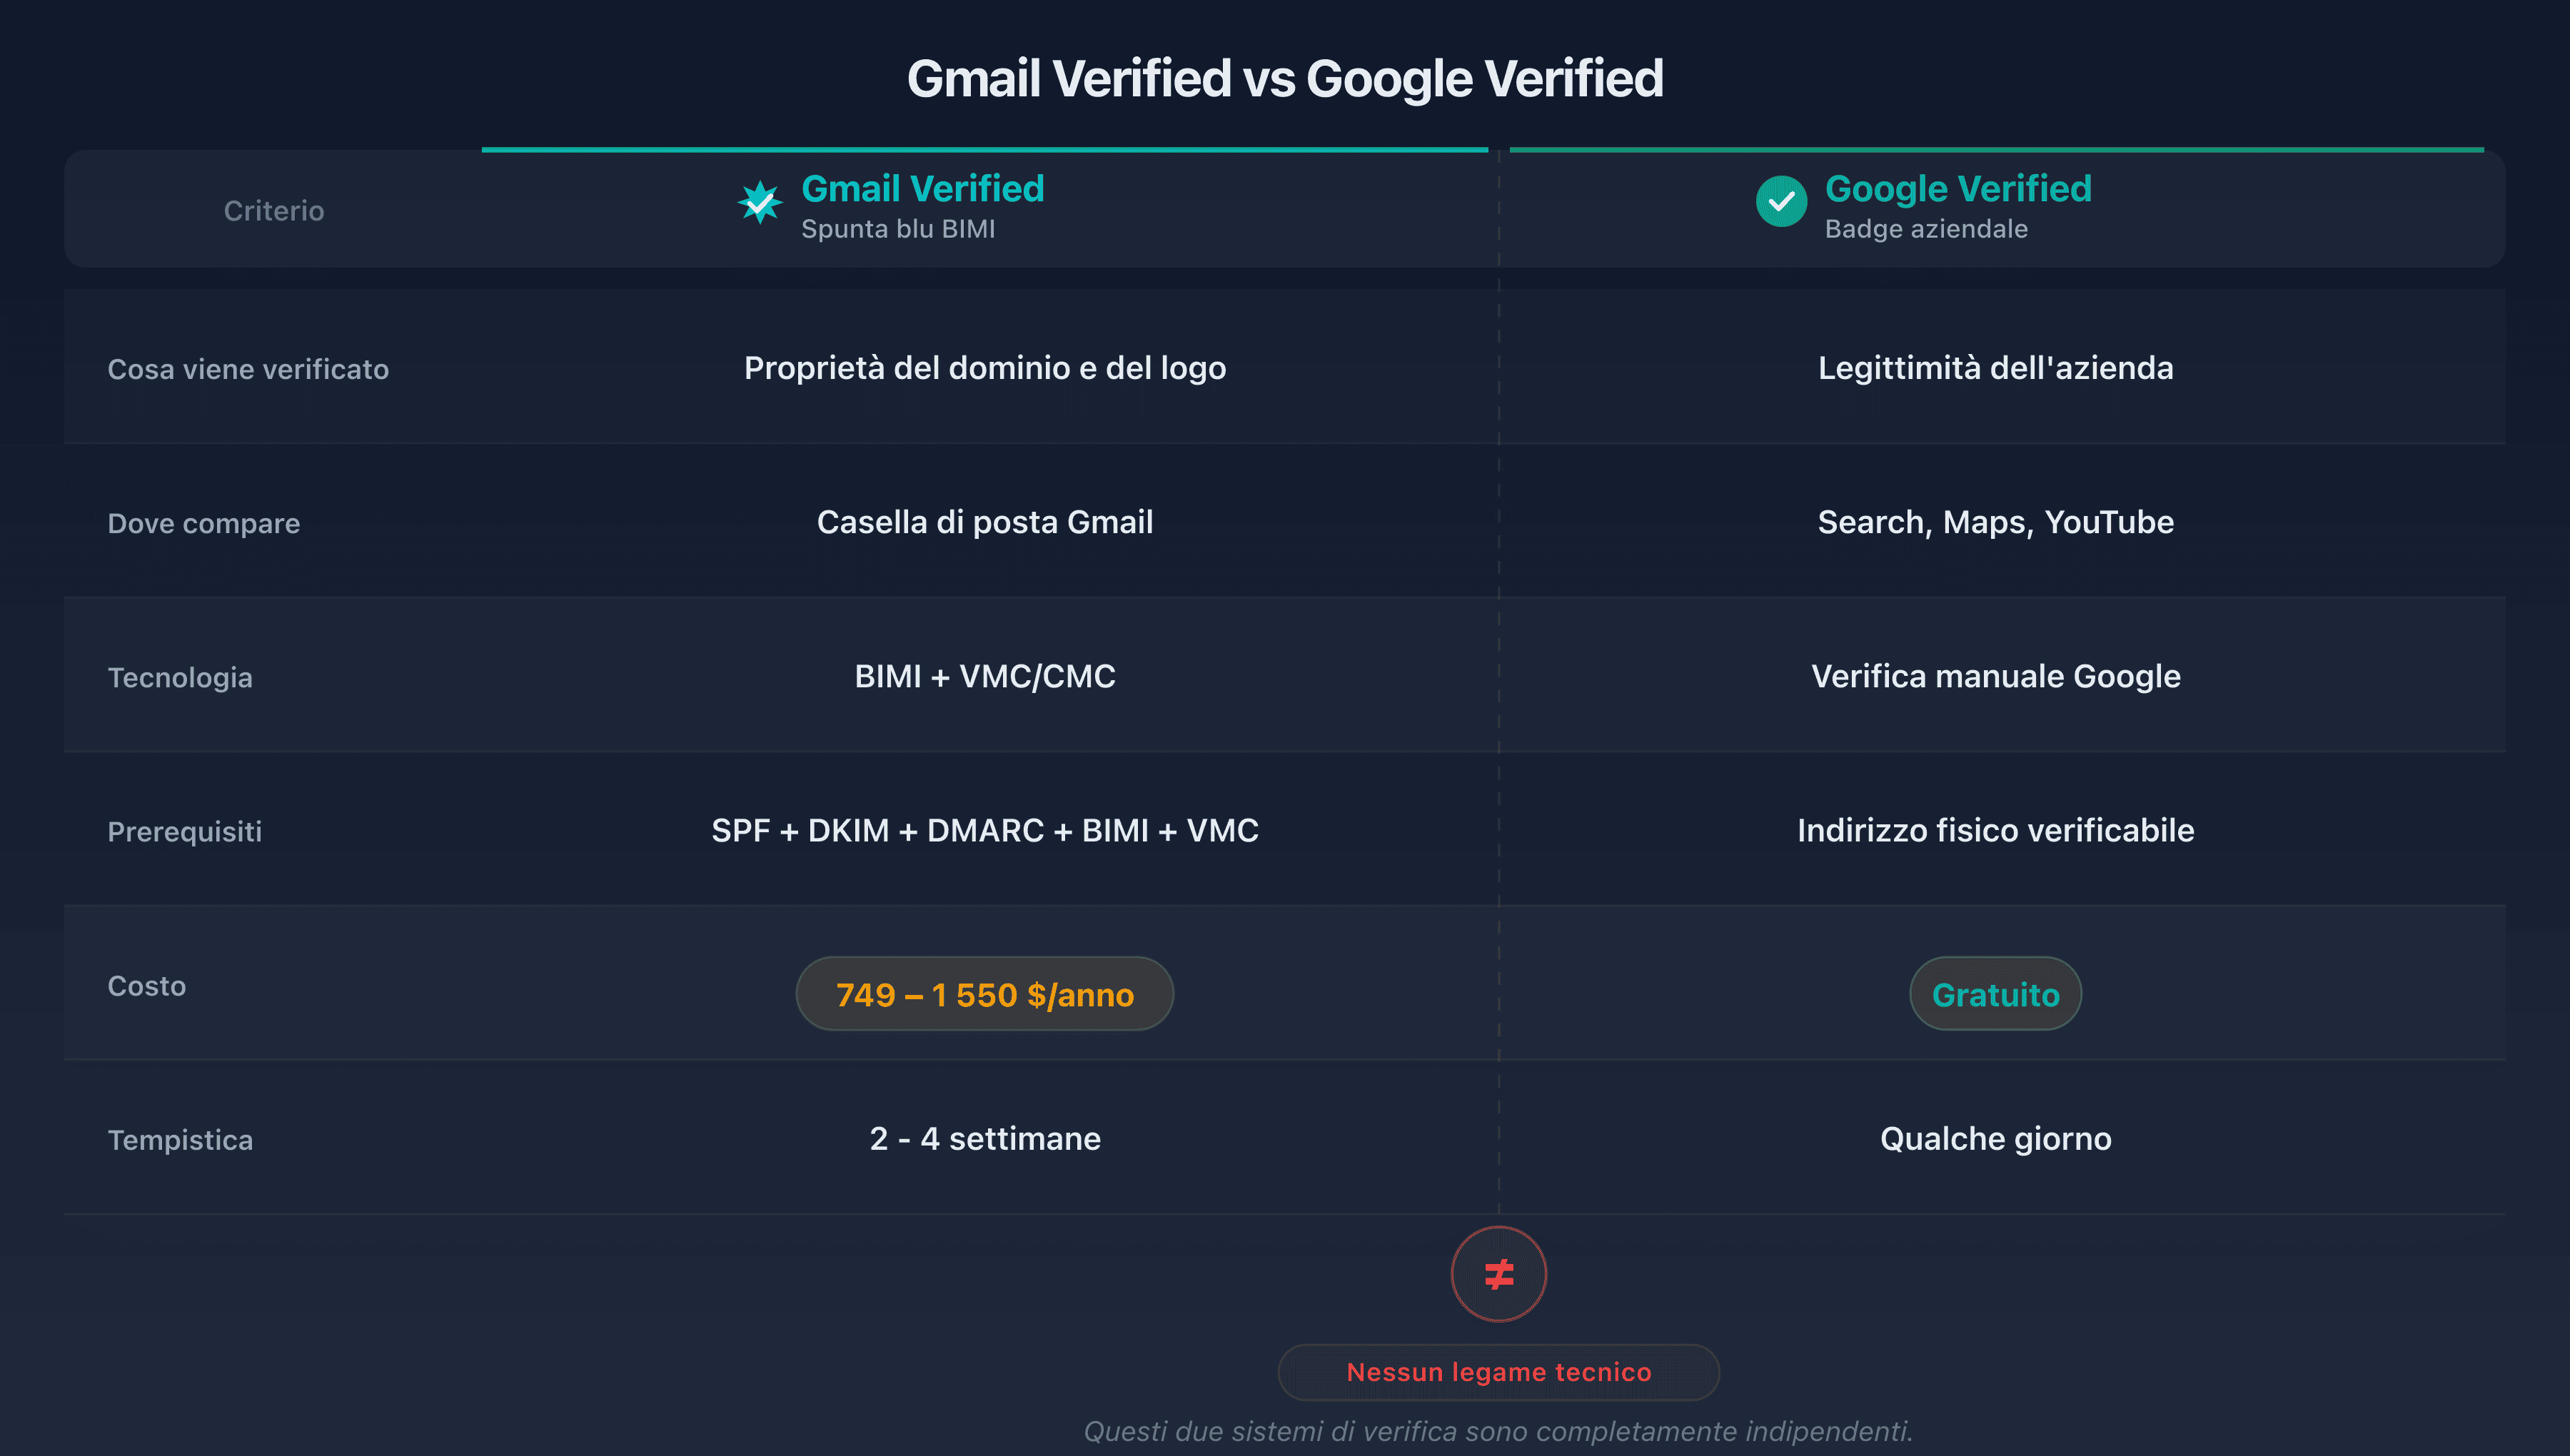
Task: Click the 'Criterio' header label
Action: (273, 211)
